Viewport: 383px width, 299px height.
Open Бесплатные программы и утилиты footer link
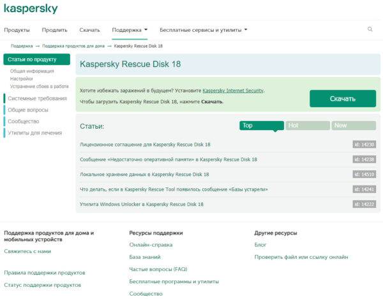pos(174,281)
